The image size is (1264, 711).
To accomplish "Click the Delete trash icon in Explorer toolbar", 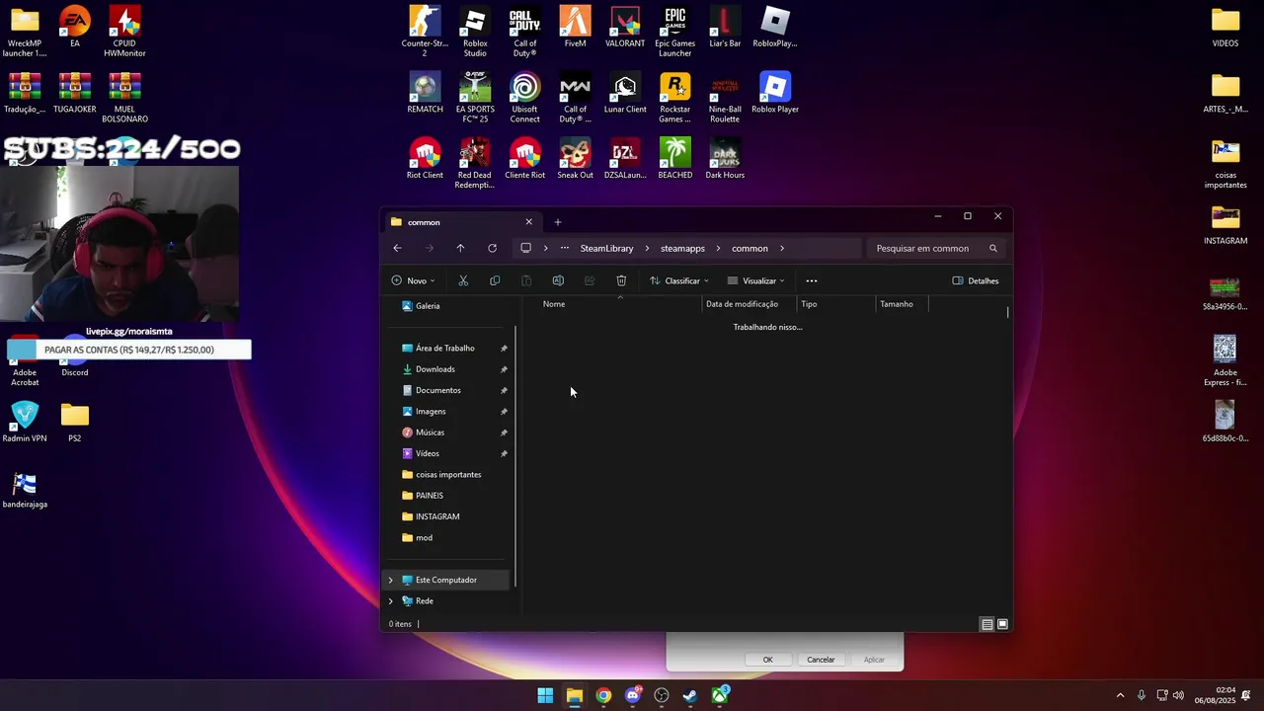I will pyautogui.click(x=621, y=280).
